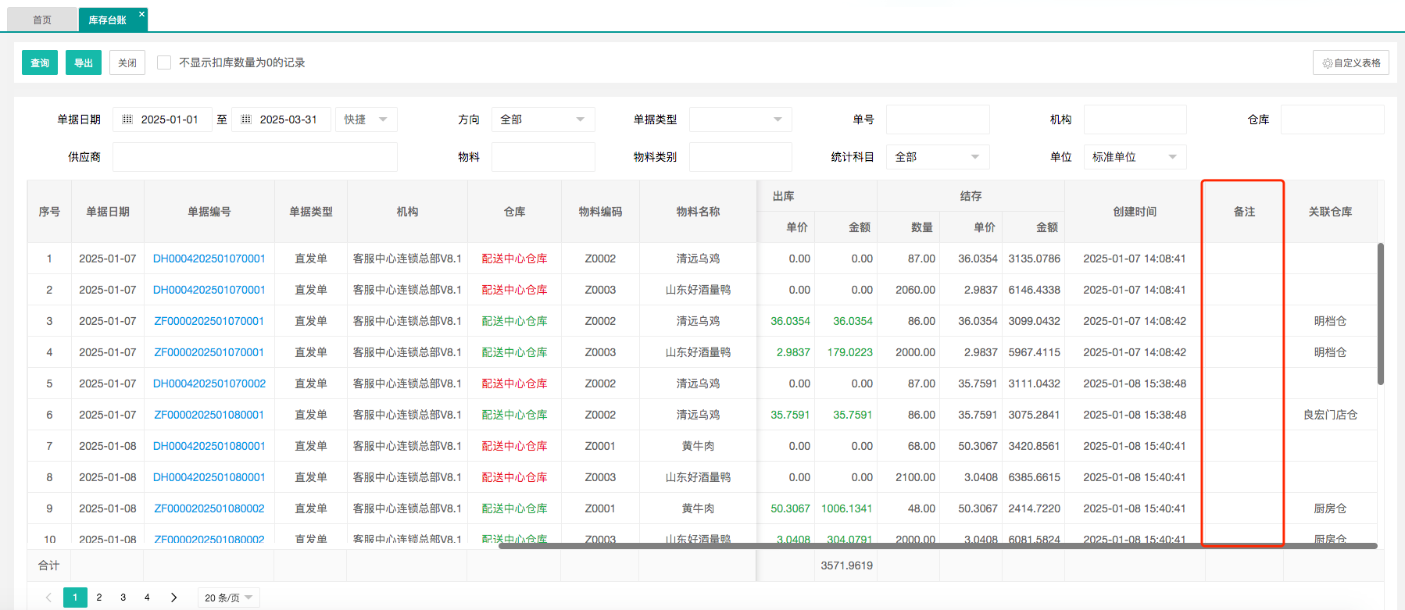The width and height of the screenshot is (1405, 610).
Task: Click the horizontal table scrollbar
Action: pyautogui.click(x=938, y=546)
